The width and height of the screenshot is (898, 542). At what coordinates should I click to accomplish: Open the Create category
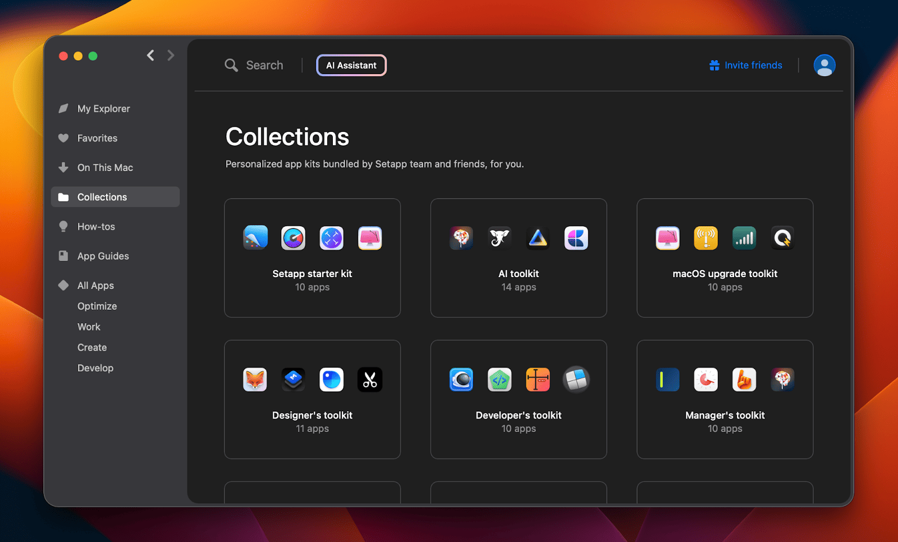click(x=92, y=347)
